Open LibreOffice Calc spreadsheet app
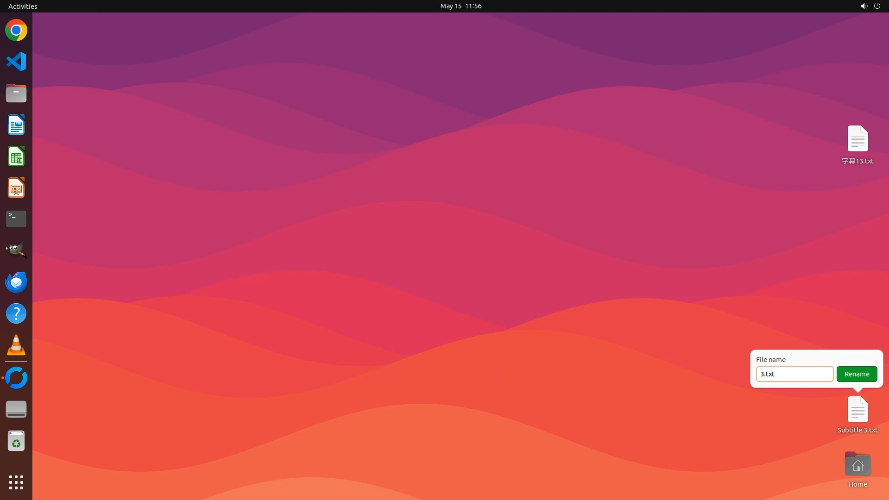The image size is (889, 500). point(16,156)
